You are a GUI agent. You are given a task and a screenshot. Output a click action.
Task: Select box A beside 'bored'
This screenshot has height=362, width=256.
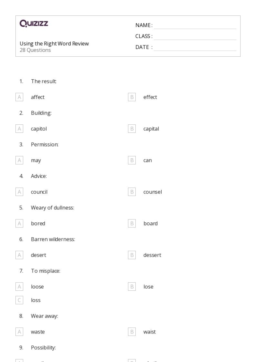coord(19,223)
